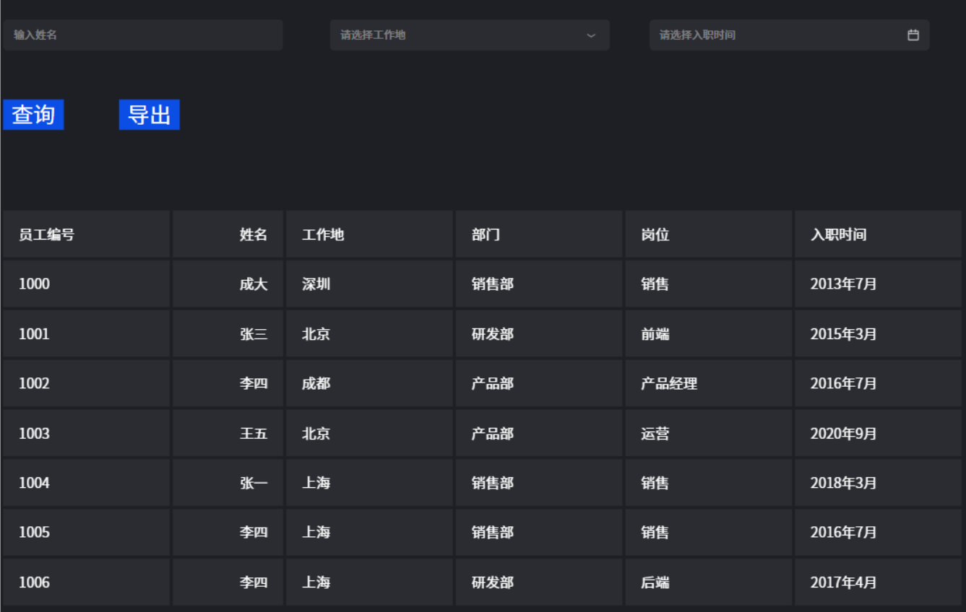Viewport: 966px width, 612px height.
Task: Click the 部门 column header
Action: pyautogui.click(x=538, y=235)
